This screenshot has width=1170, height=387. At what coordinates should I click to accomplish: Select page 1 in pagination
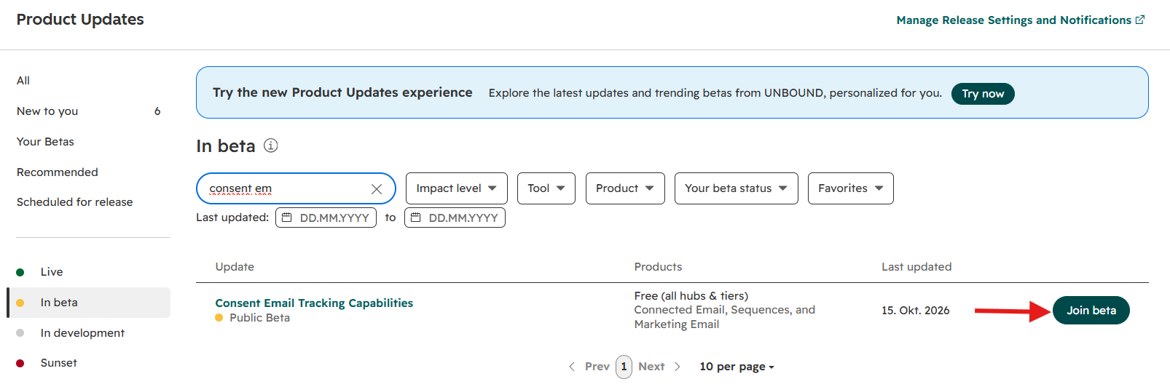click(624, 367)
